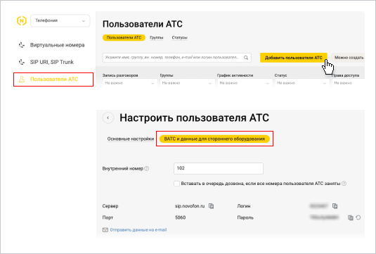The height and width of the screenshot is (254, 376).
Task: Copy the Пароль value
Action: click(x=350, y=217)
